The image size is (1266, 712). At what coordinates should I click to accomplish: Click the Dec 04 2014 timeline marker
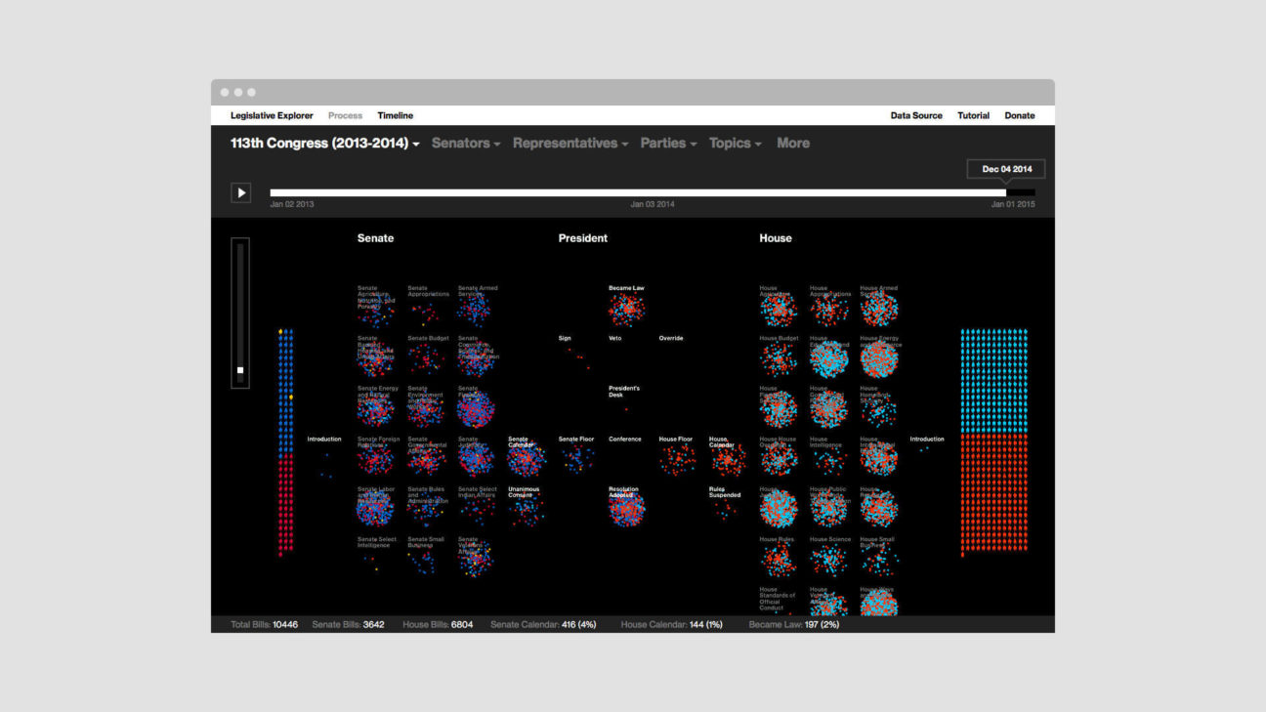tap(1006, 170)
